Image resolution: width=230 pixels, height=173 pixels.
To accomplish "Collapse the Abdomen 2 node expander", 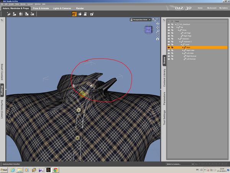I will (x=180, y=42).
